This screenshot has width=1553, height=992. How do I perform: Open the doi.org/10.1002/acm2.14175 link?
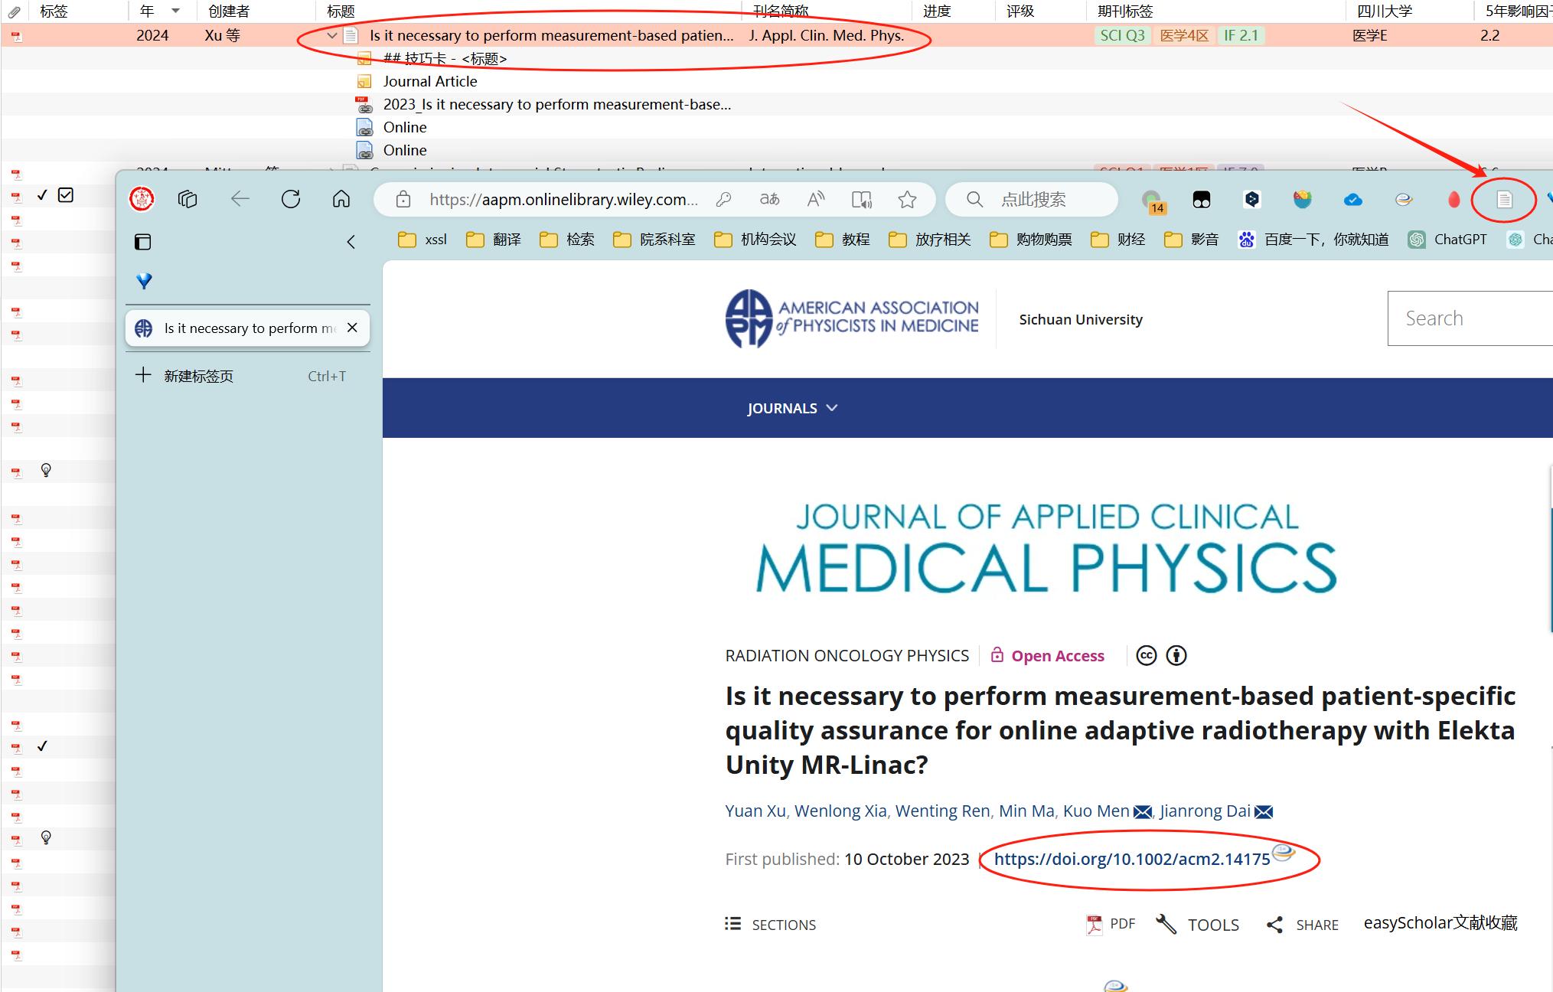(x=1131, y=859)
